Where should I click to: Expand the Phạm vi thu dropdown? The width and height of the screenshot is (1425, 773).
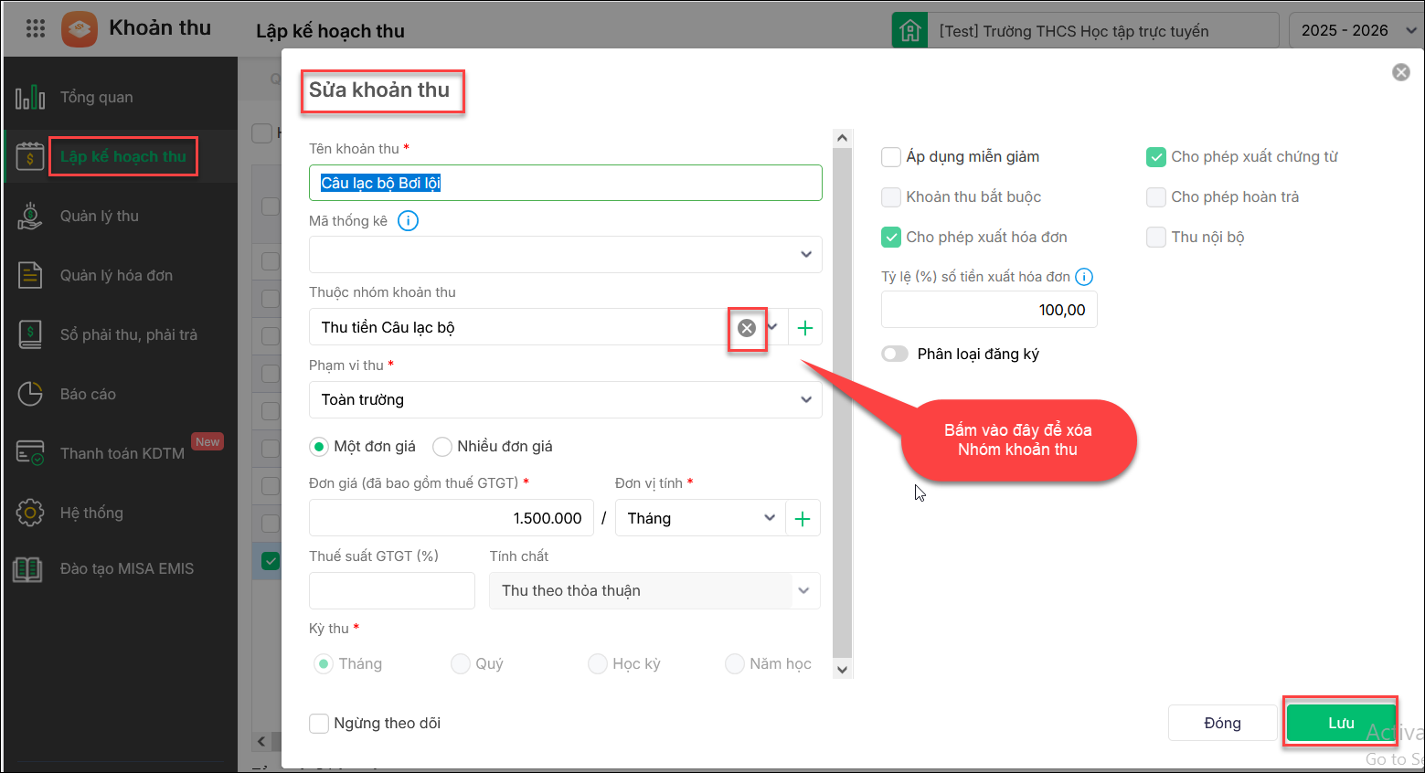(565, 400)
